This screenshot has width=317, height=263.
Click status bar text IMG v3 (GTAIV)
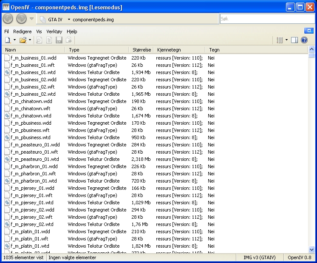[259, 257]
